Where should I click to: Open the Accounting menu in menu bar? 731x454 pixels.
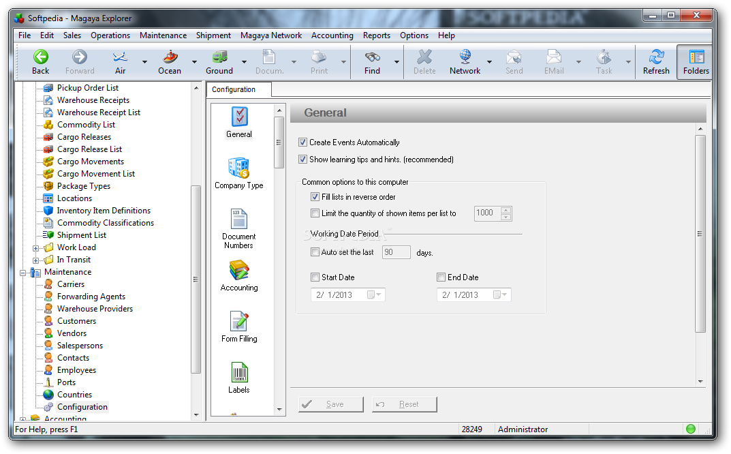(x=332, y=35)
